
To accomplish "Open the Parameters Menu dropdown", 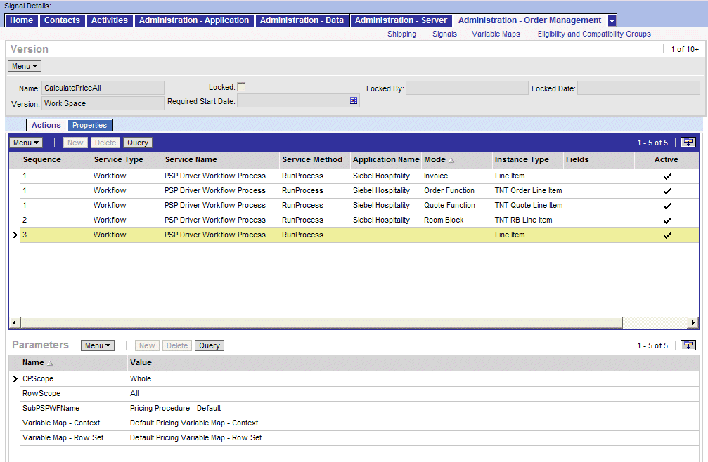I will 98,345.
